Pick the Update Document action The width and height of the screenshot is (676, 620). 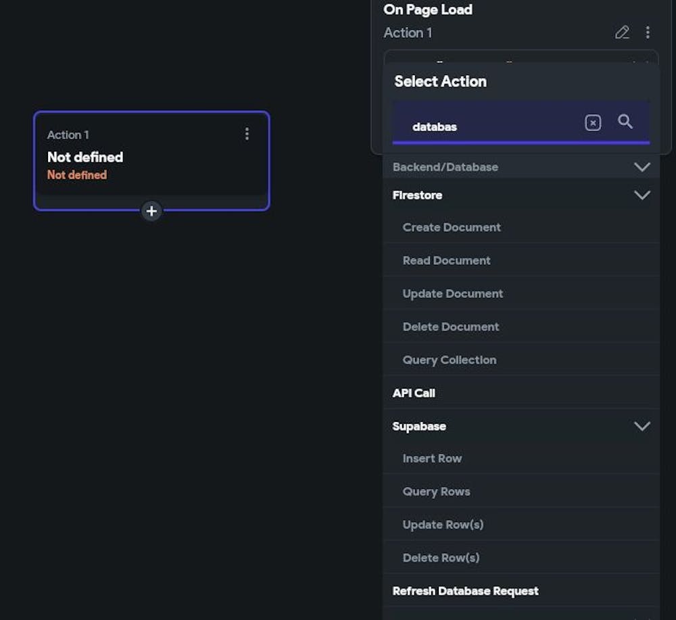[x=452, y=293]
